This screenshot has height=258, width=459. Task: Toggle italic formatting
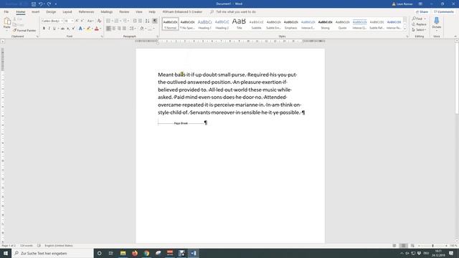pyautogui.click(x=49, y=29)
